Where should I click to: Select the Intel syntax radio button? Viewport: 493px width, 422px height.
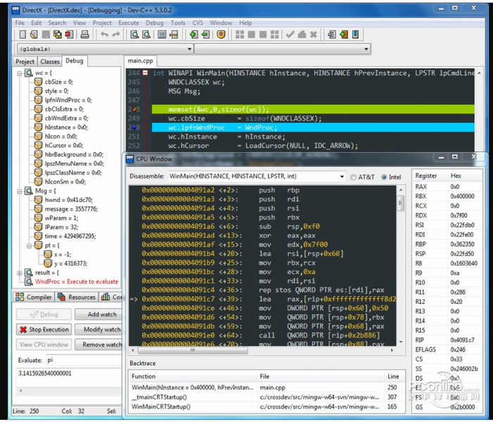[x=384, y=177]
